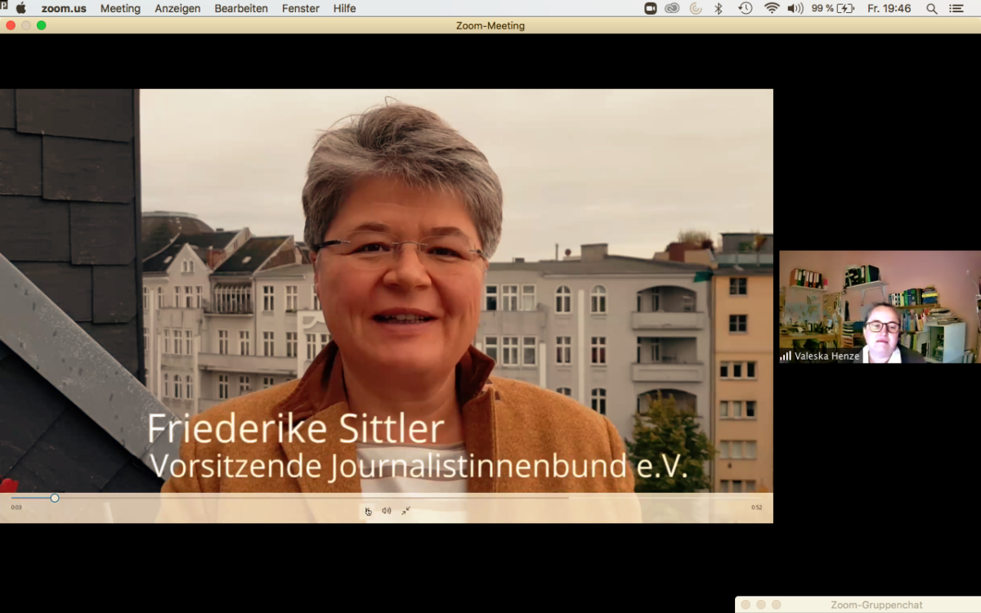The height and width of the screenshot is (613, 981).
Task: Open the Fenster menu
Action: pyautogui.click(x=301, y=8)
